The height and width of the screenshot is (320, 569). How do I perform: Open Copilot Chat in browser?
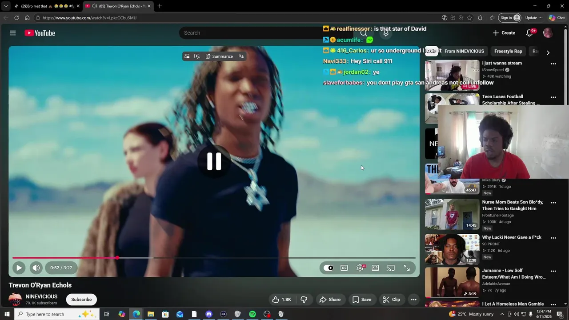click(557, 18)
